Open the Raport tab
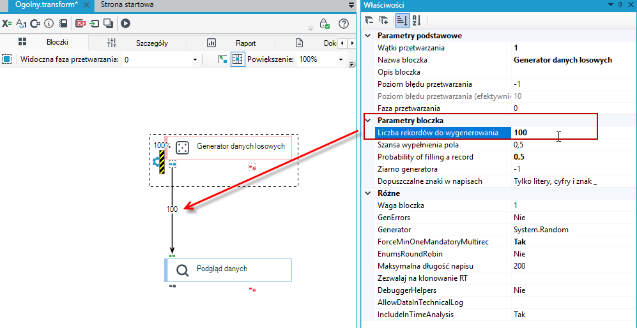 pyautogui.click(x=231, y=43)
